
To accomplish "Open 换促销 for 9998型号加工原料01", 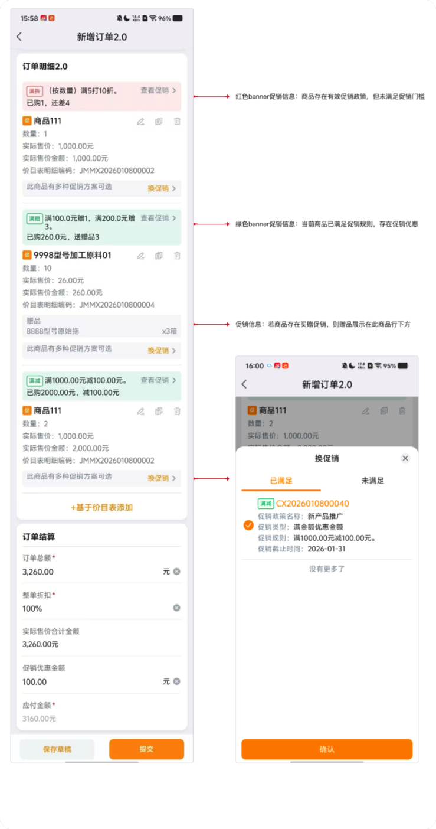I will 162,351.
